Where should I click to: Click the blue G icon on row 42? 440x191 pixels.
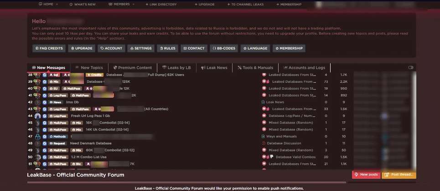pyautogui.click(x=45, y=102)
